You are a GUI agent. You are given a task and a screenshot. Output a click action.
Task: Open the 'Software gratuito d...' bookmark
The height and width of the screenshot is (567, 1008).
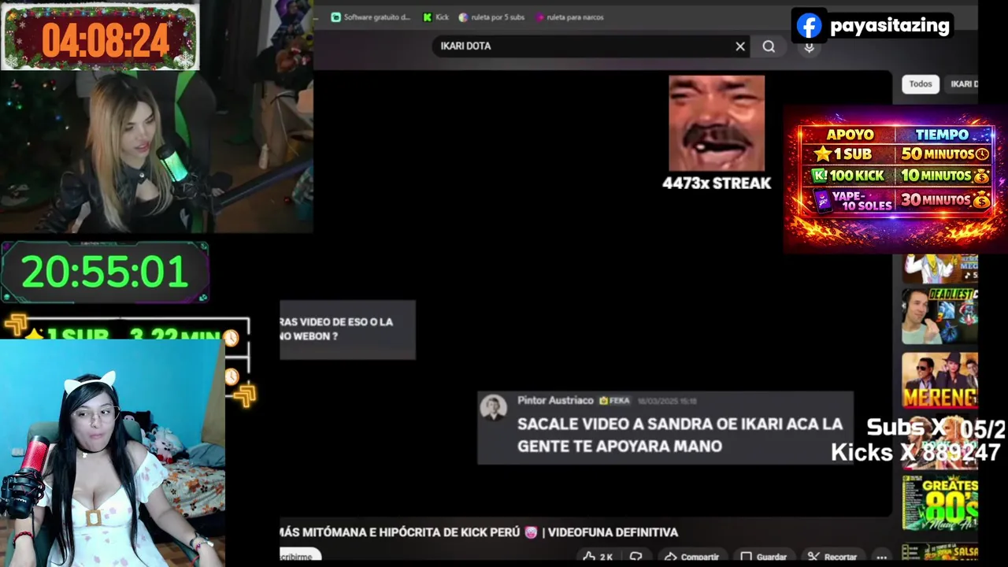[371, 17]
